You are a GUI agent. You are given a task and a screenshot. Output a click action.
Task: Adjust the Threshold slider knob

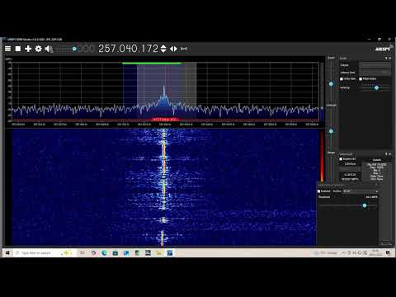click(365, 205)
